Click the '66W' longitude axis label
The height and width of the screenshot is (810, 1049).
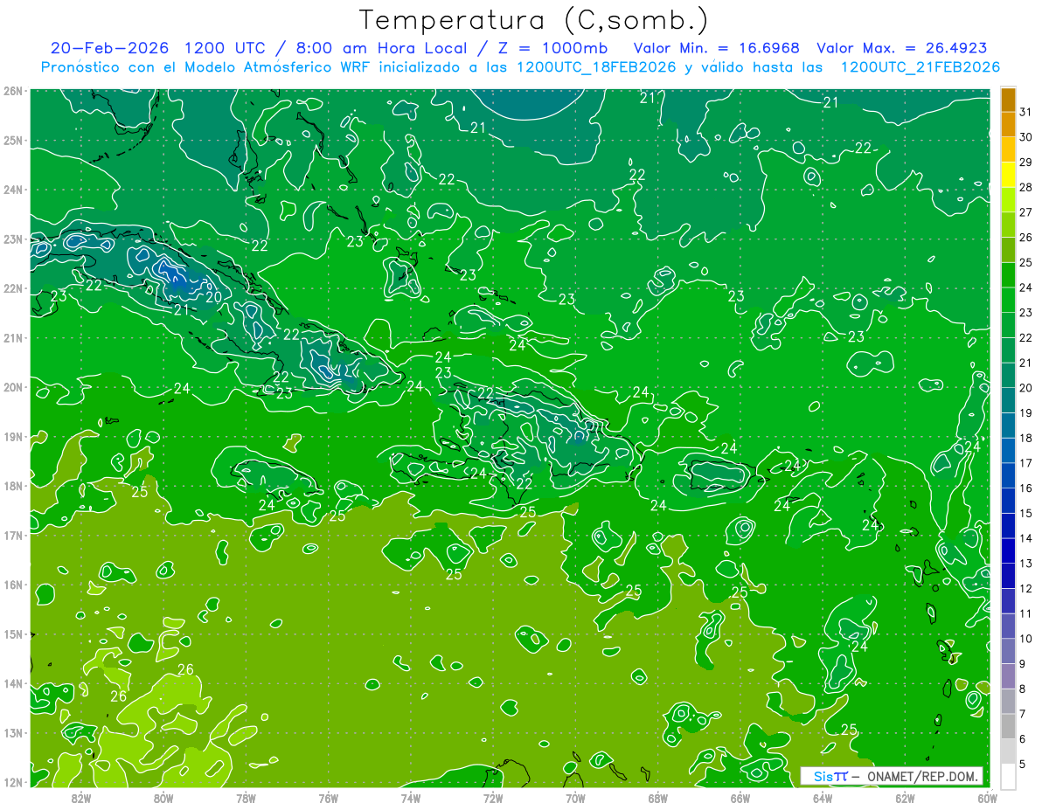click(740, 798)
